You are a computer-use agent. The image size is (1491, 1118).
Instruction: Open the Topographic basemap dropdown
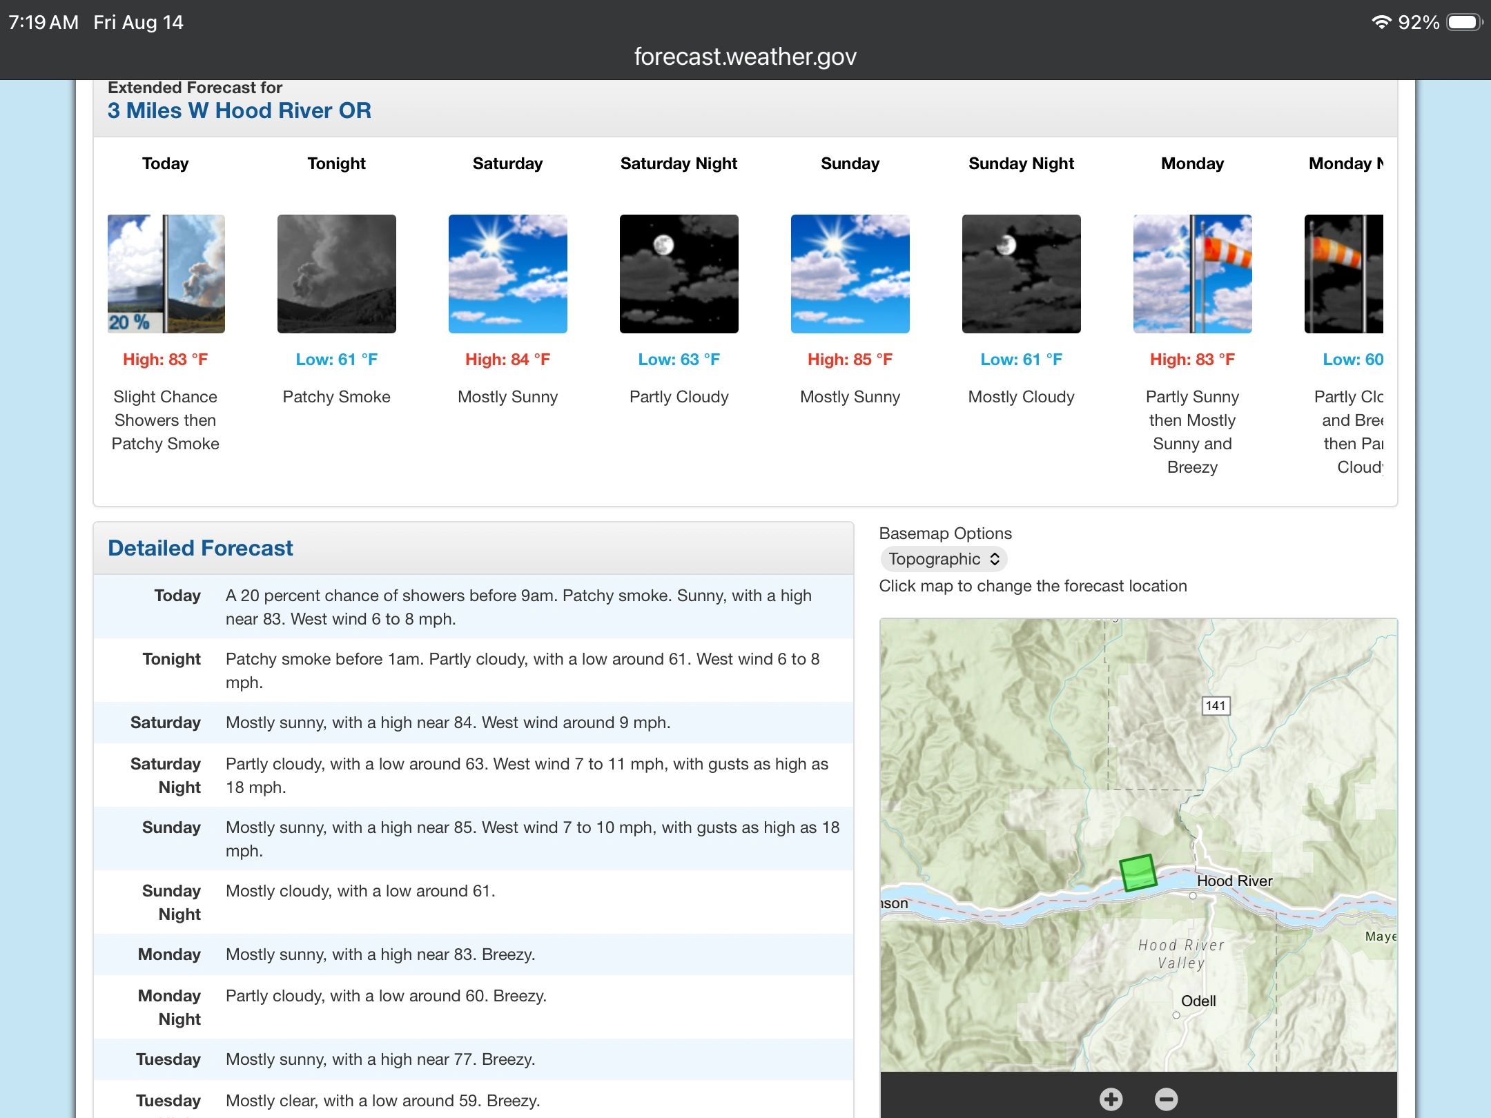pos(944,559)
